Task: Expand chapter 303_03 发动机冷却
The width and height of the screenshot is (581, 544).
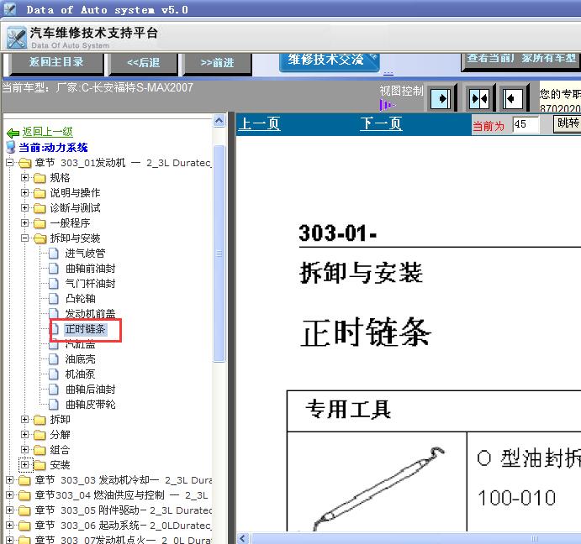Action: click(x=10, y=480)
